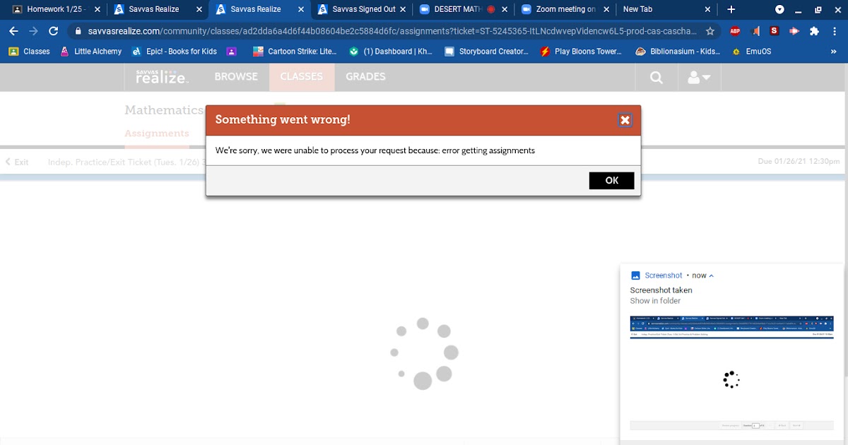
Task: Collapse the Screenshot notification chevron
Action: (x=712, y=275)
